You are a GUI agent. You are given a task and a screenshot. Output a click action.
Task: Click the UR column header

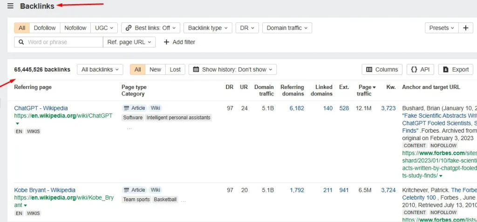[244, 87]
